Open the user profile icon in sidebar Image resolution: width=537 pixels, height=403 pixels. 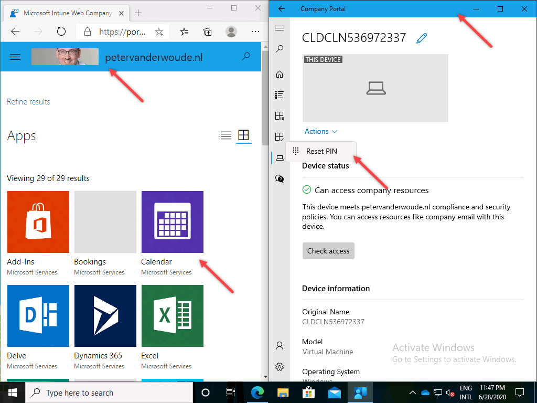click(x=280, y=346)
